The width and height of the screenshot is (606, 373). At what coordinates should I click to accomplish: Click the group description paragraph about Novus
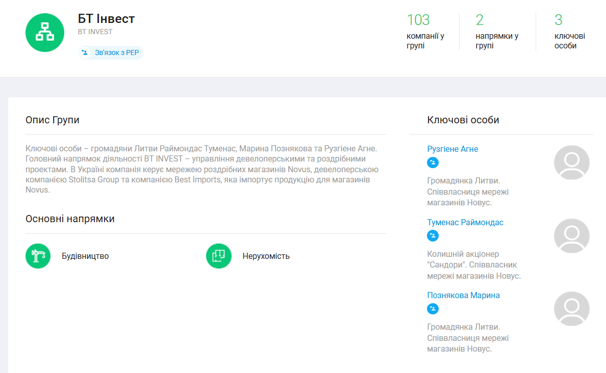202,169
